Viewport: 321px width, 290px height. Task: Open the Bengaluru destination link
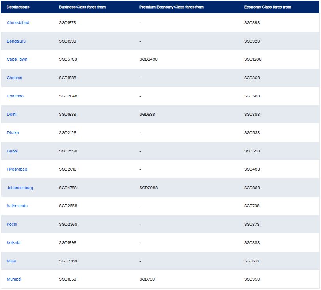click(x=16, y=41)
